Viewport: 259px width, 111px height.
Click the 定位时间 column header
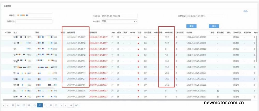(x=71, y=33)
